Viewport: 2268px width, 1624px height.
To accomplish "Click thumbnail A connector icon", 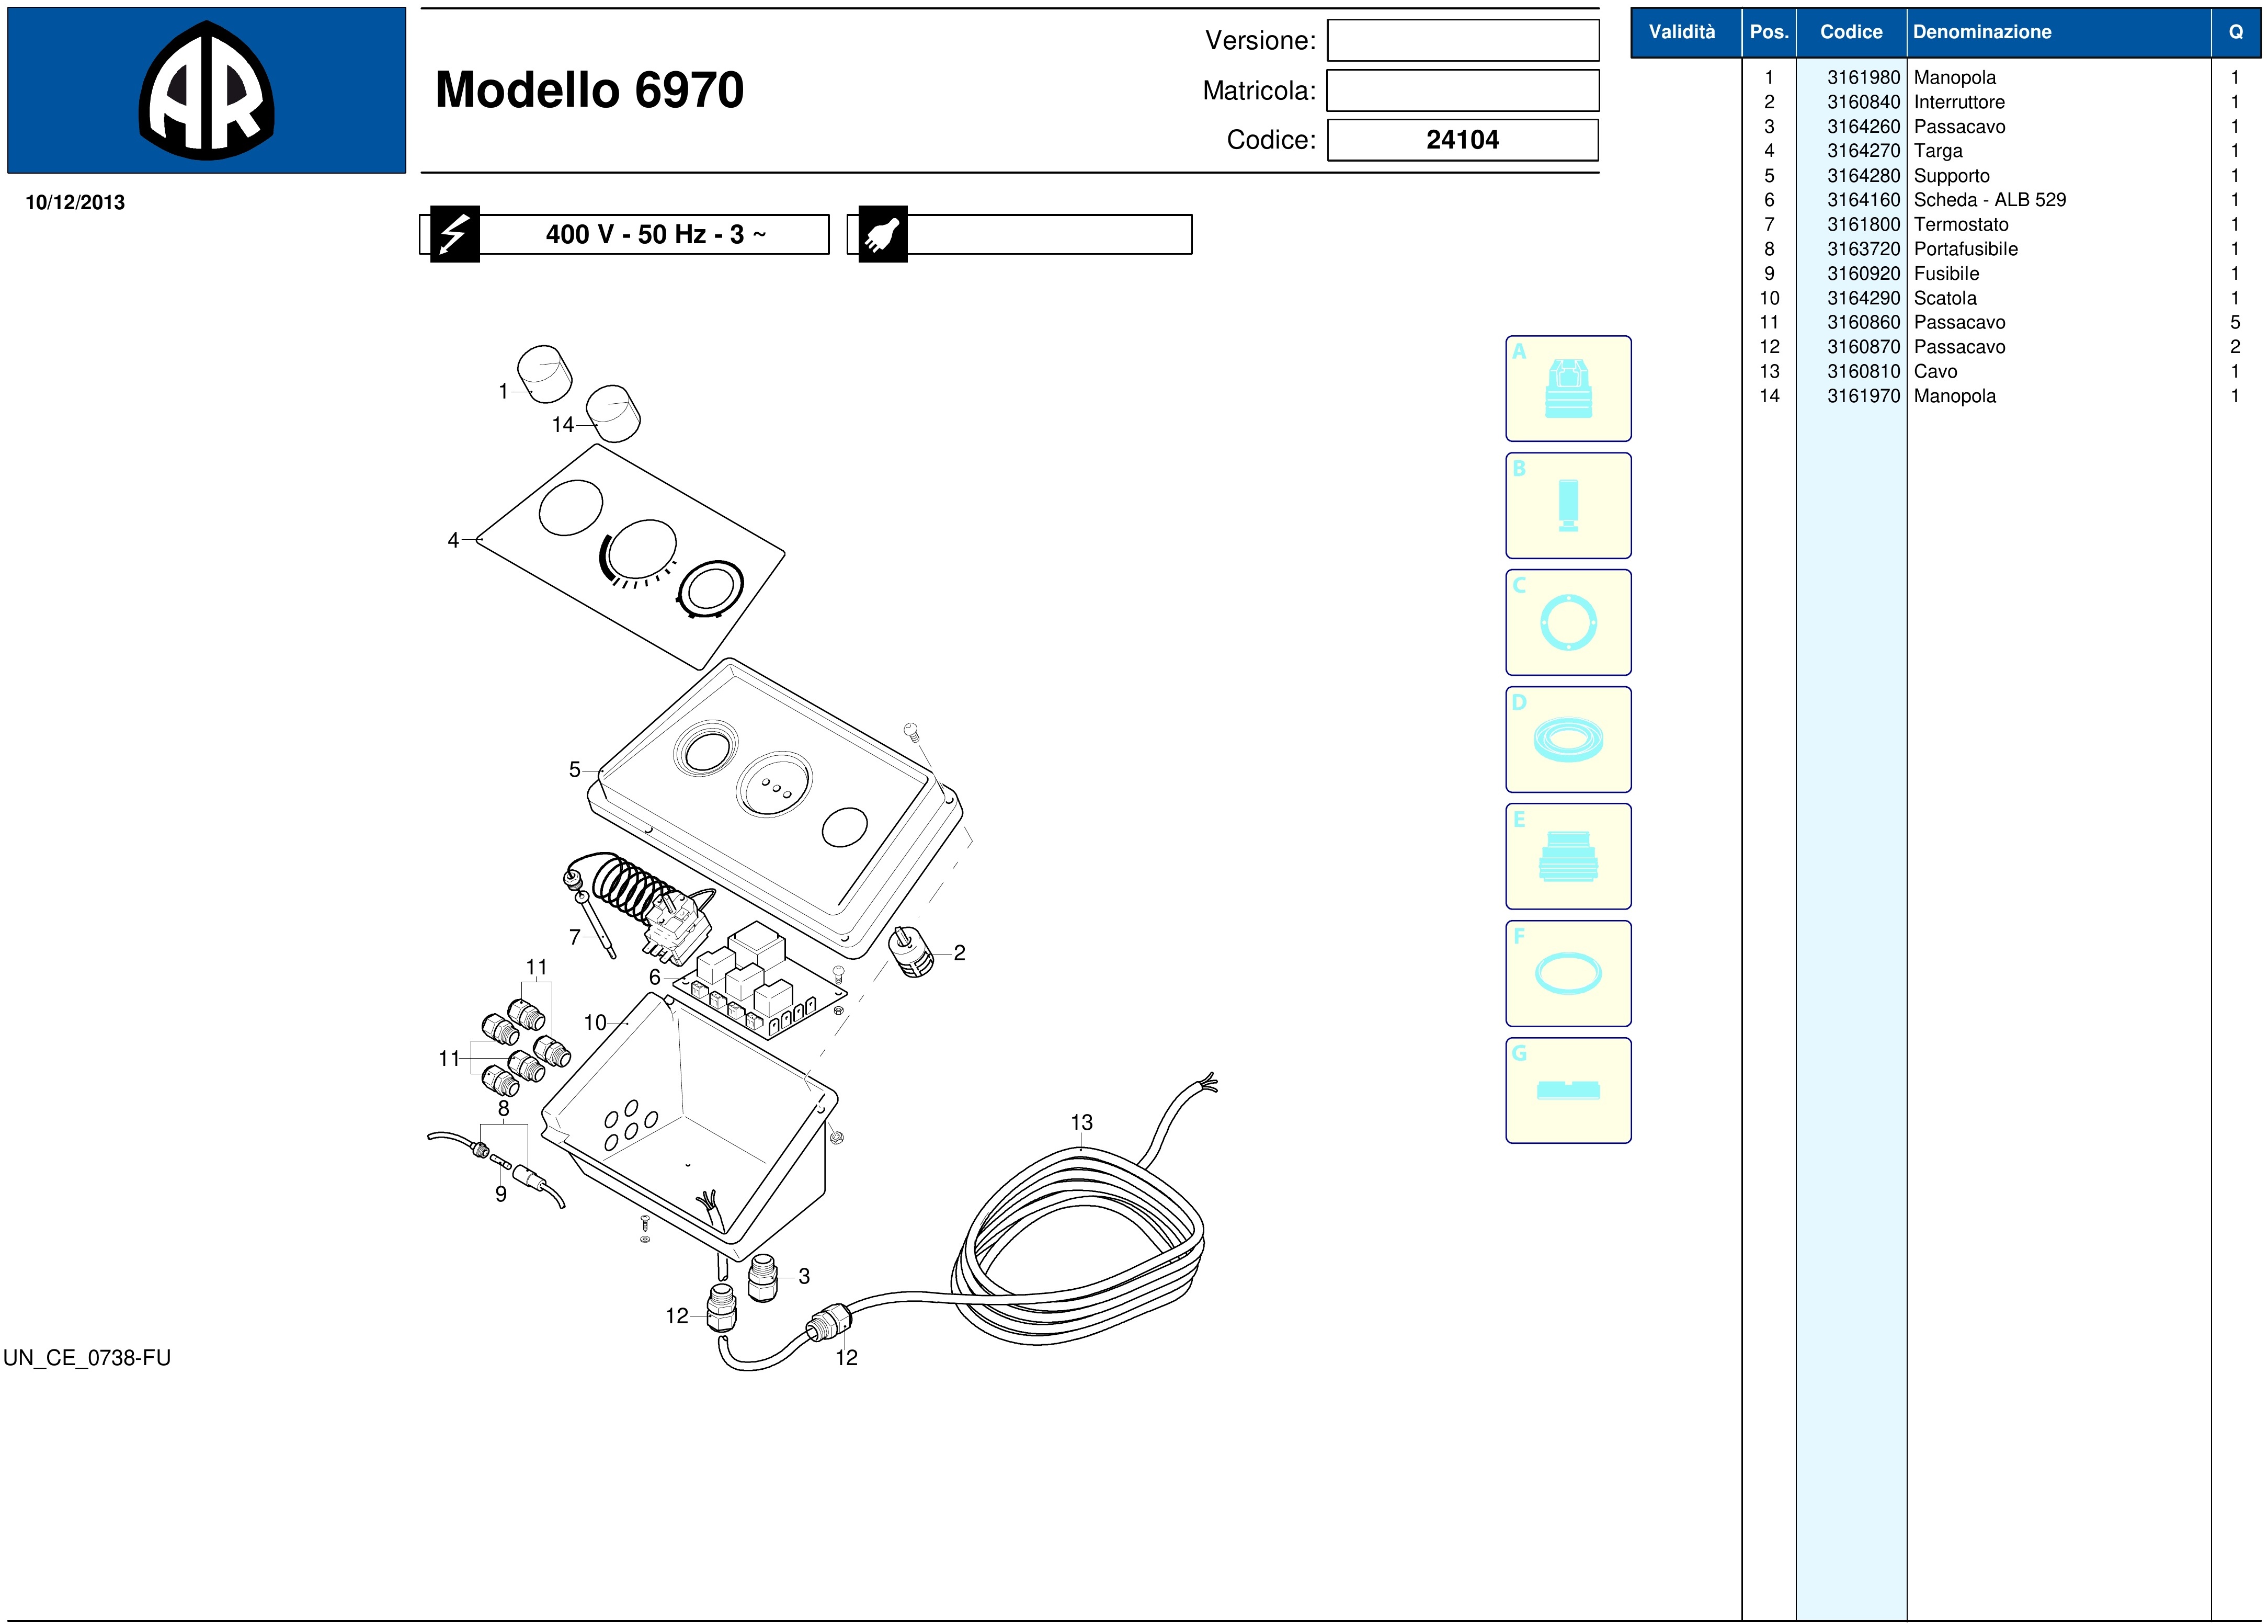I will pyautogui.click(x=1567, y=388).
